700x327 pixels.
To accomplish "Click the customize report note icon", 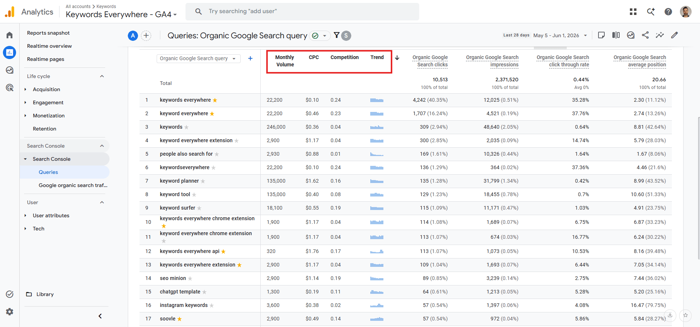I will pos(601,35).
